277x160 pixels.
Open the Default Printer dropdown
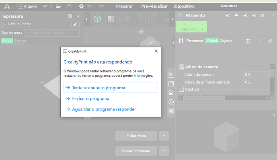pos(37,24)
